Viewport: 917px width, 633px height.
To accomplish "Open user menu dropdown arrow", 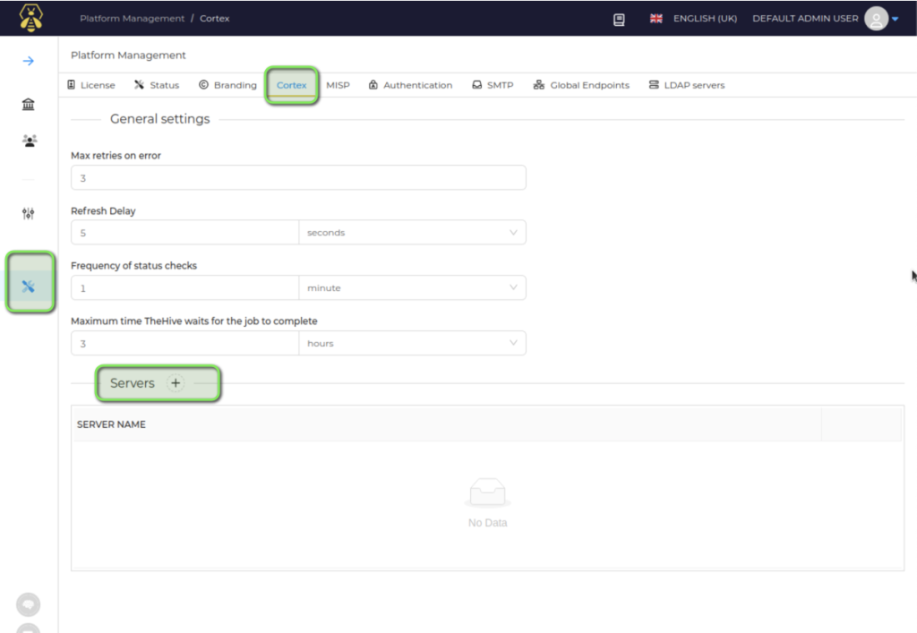I will point(895,19).
